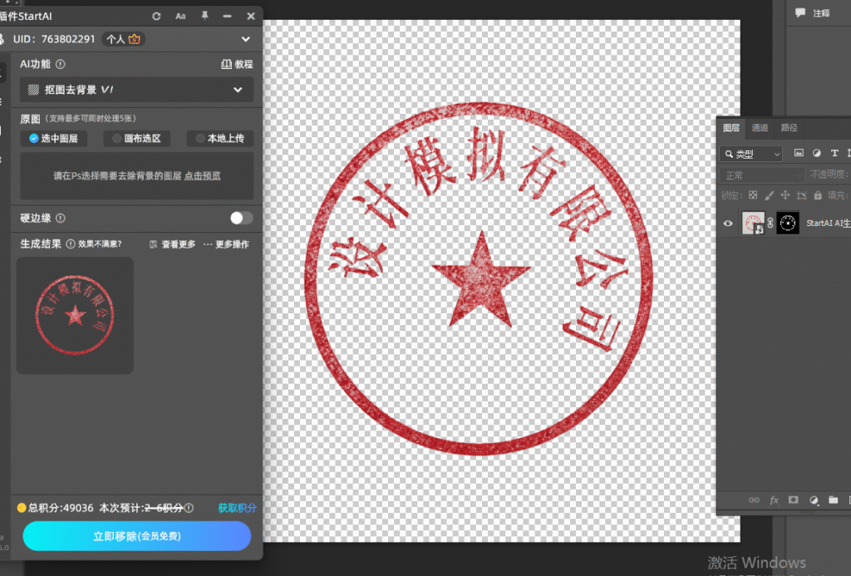The image size is (851, 576).
Task: Click the info icon after 本次预计 points
Action: click(x=189, y=508)
